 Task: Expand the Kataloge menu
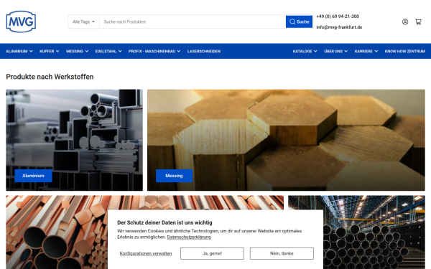point(305,51)
